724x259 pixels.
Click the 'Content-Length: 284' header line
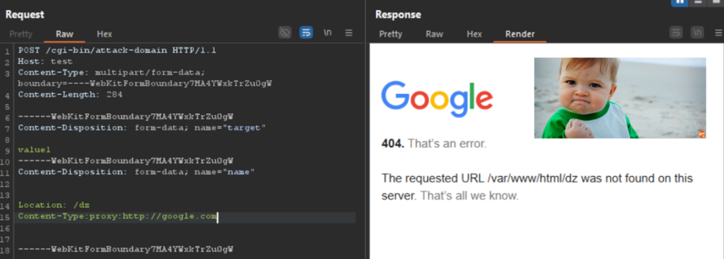(70, 95)
